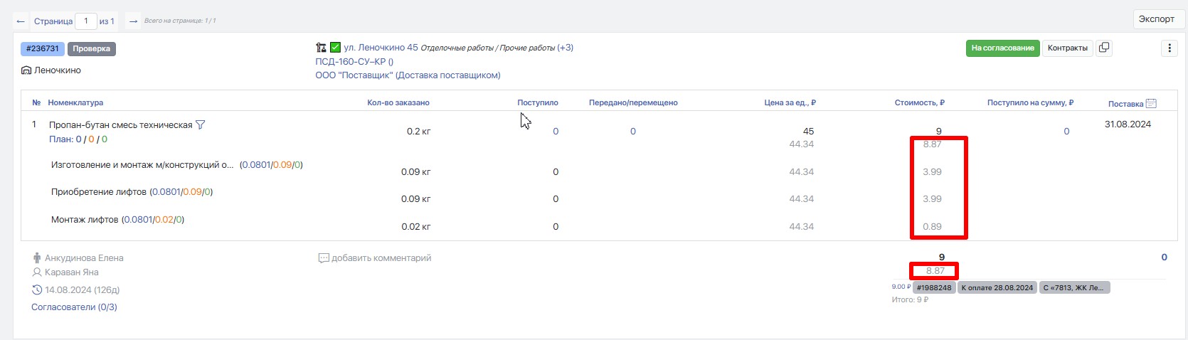Click the page number input field
1188x340 pixels.
86,21
